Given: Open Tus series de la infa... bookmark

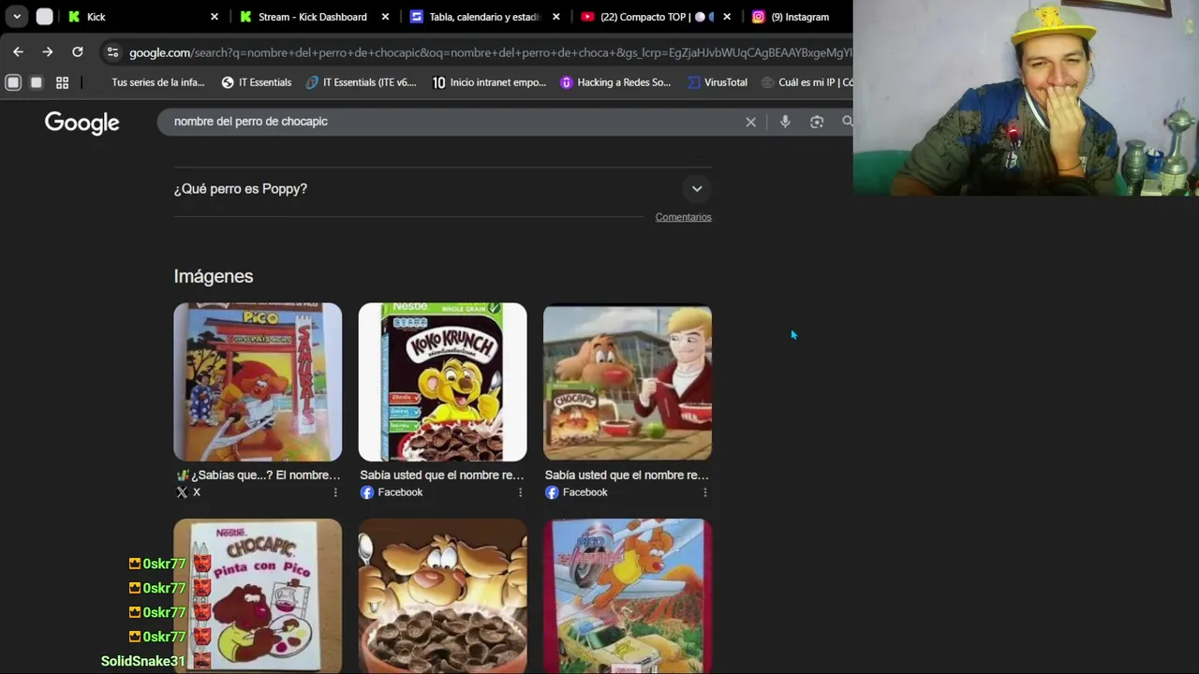Looking at the screenshot, I should pyautogui.click(x=157, y=82).
